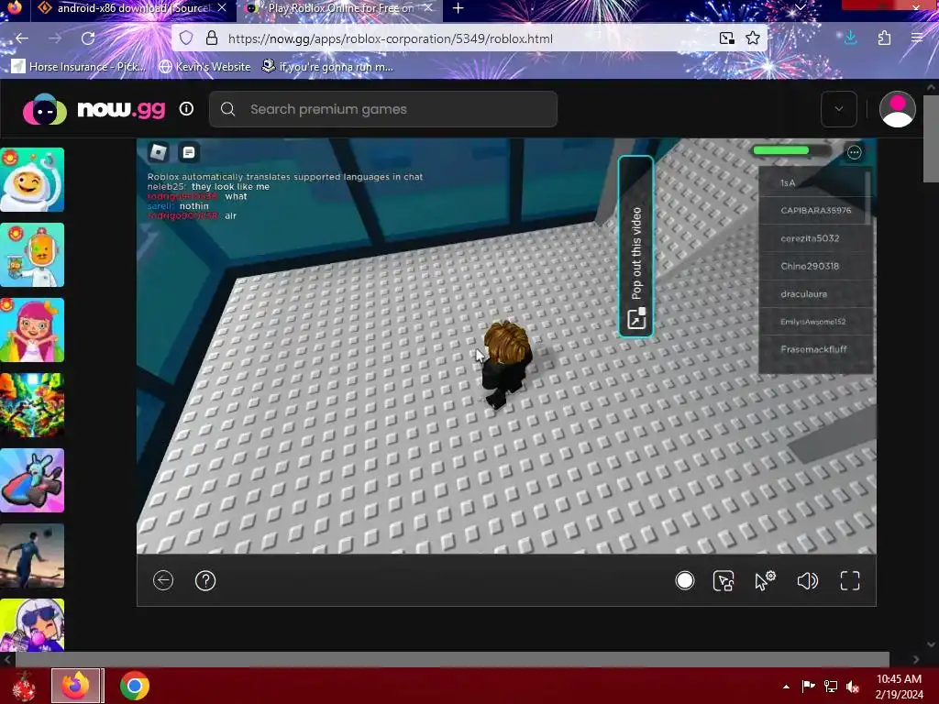Click the screen cursor capture icon

[724, 580]
